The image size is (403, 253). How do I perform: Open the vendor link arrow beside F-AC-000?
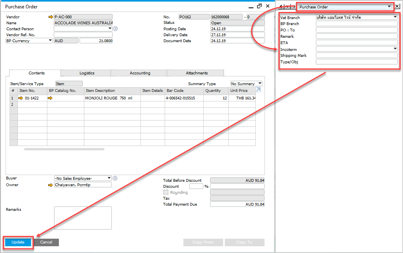51,17
